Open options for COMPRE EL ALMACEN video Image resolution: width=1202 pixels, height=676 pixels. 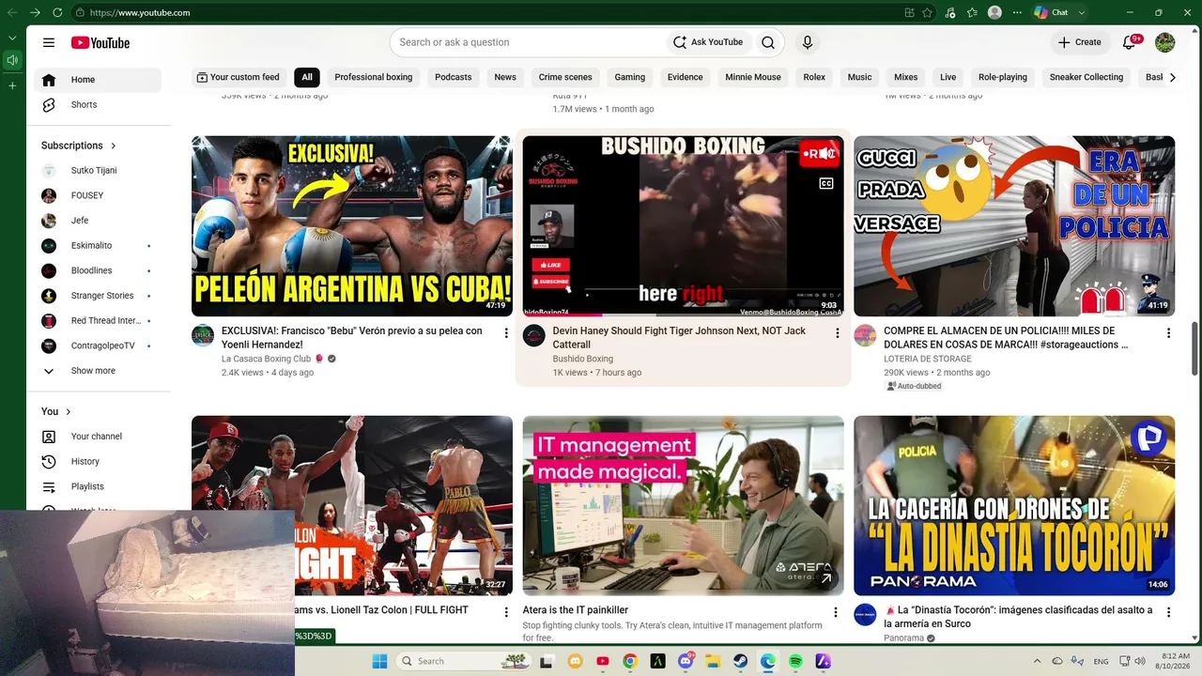pos(1168,332)
